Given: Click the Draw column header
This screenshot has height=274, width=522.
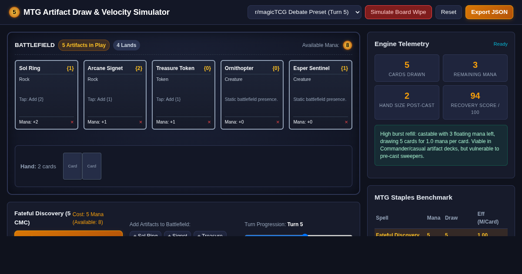Looking at the screenshot, I should (451, 218).
